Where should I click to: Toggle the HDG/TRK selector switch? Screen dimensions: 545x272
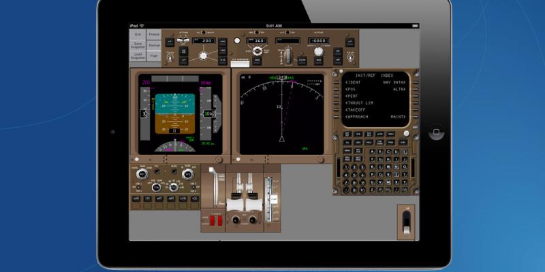click(257, 32)
